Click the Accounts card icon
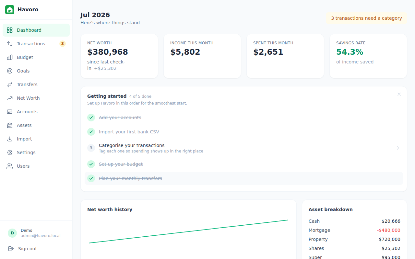The image size is (415, 259). click(x=10, y=112)
